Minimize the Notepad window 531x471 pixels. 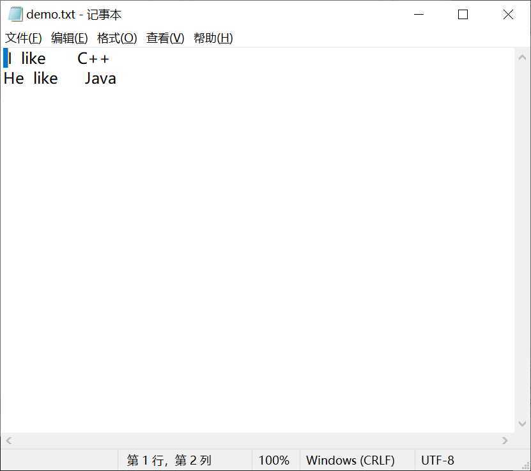pos(419,15)
